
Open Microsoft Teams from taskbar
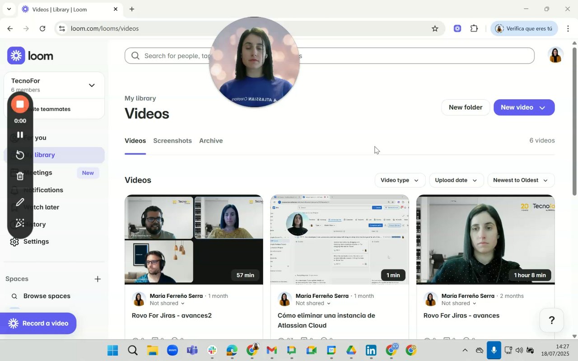(192, 350)
